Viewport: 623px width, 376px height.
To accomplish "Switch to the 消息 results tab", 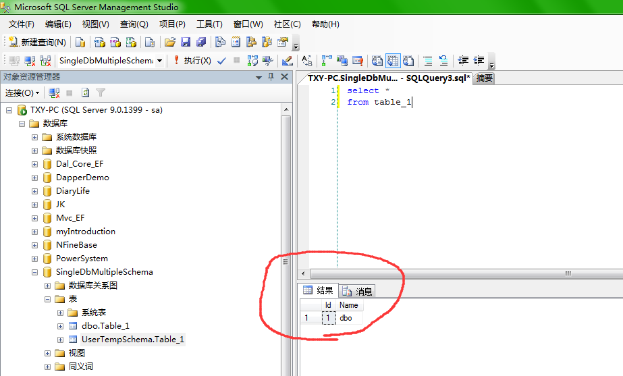I will [358, 292].
